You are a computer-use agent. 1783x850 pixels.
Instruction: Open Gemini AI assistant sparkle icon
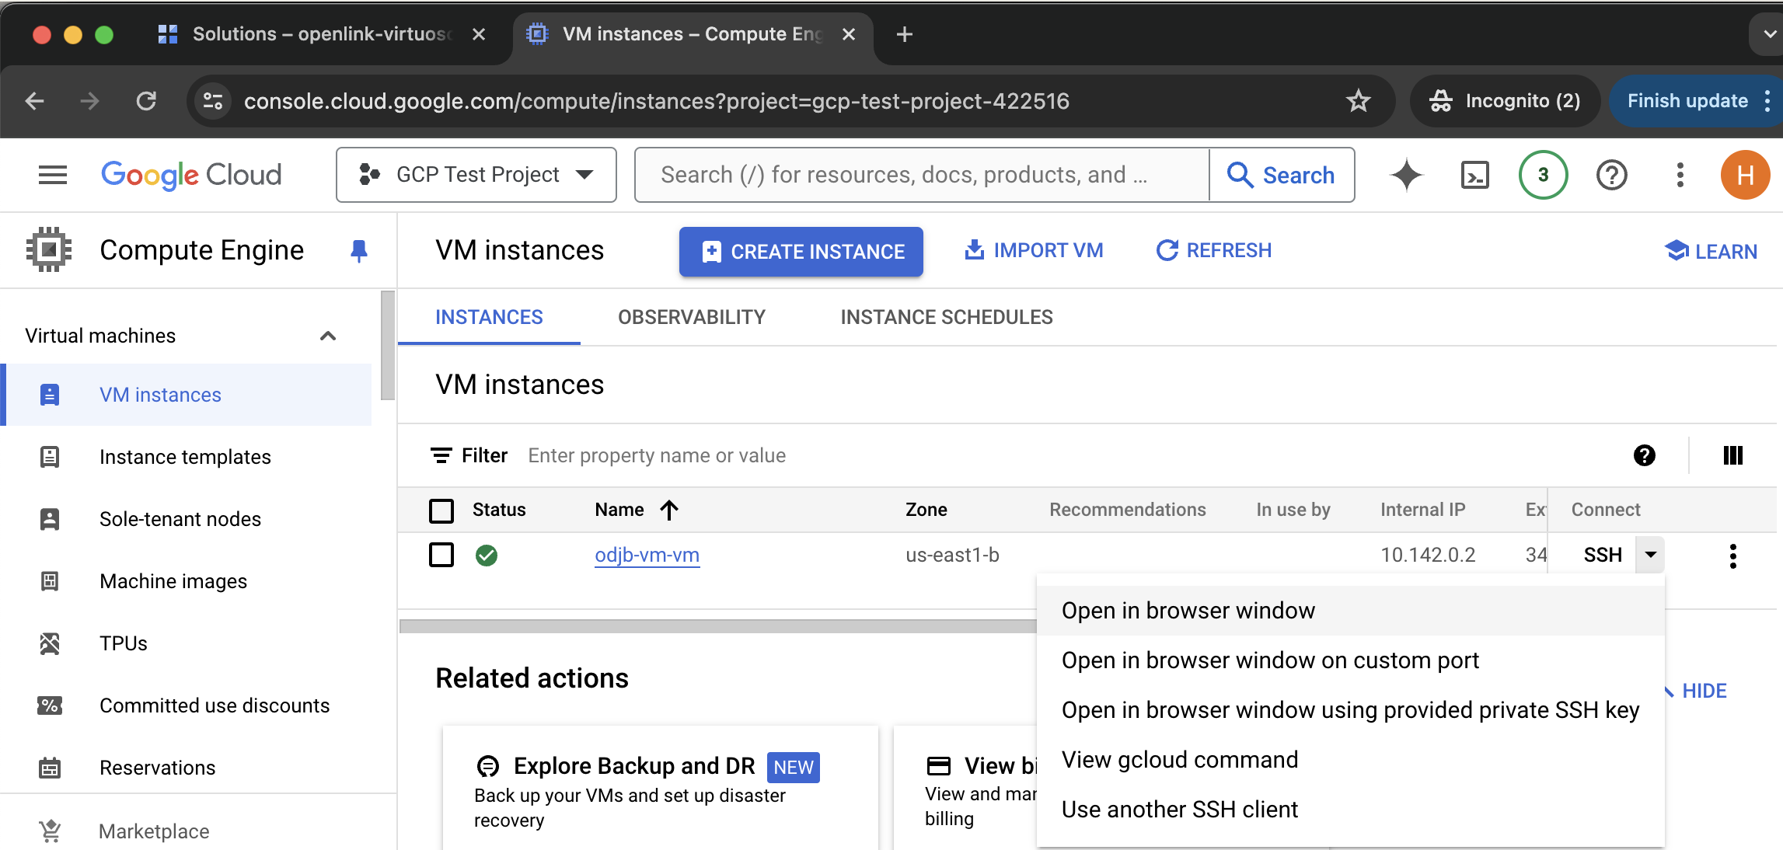pos(1406,175)
